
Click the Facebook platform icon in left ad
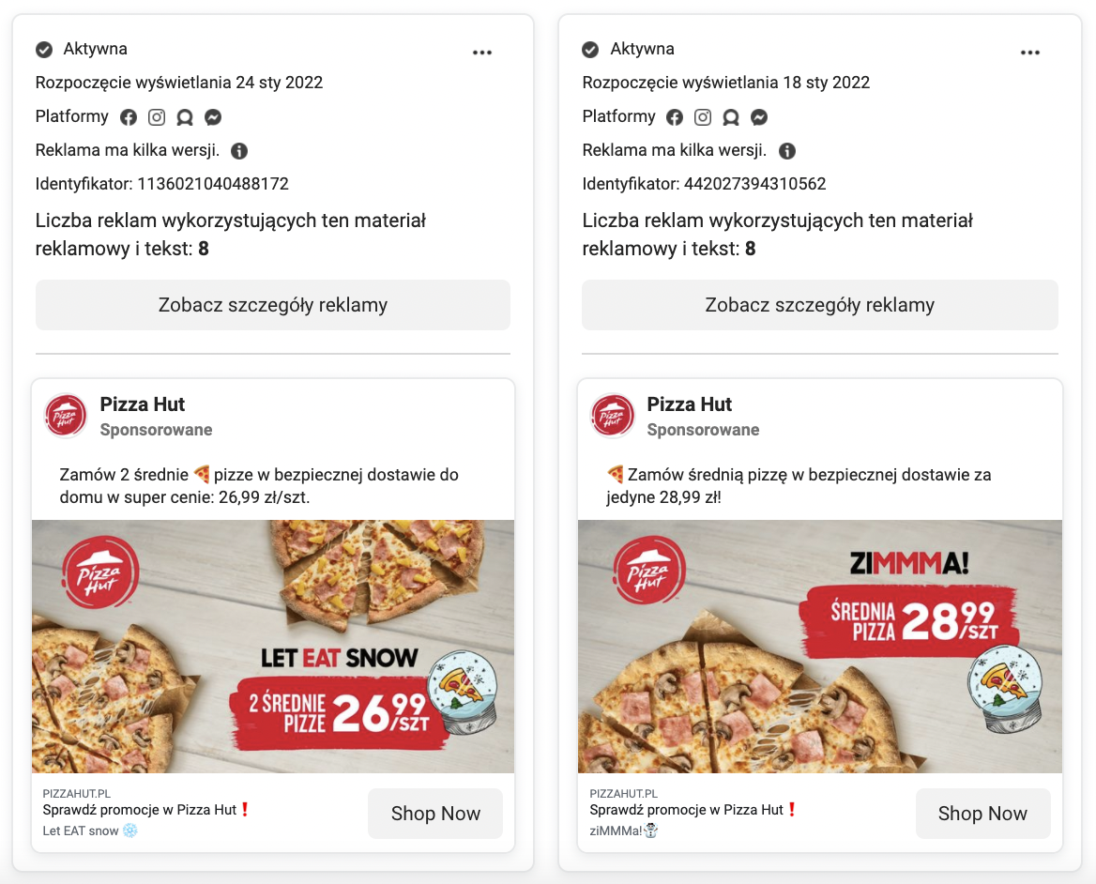[129, 117]
